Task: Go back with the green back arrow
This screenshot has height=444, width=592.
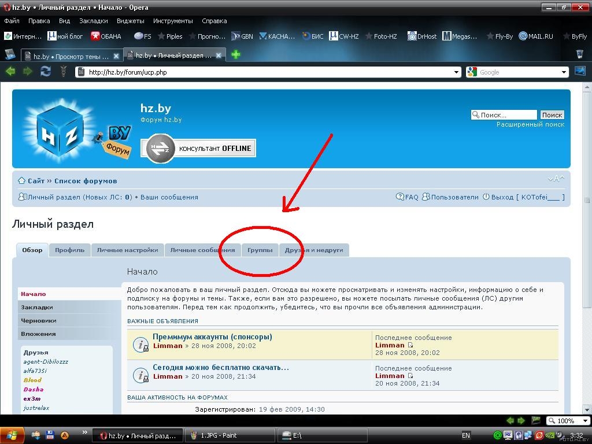Action: 10,71
